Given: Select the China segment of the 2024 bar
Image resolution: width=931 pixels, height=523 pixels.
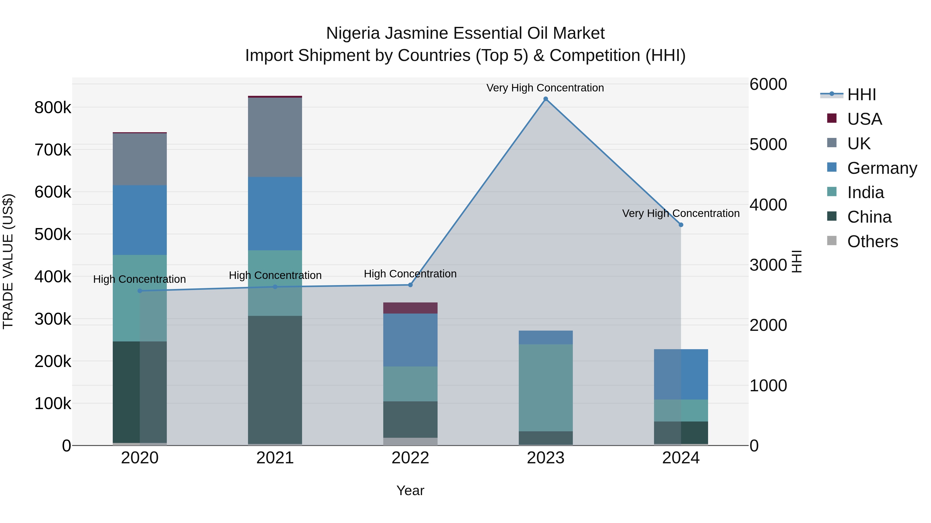Looking at the screenshot, I should click(x=681, y=433).
